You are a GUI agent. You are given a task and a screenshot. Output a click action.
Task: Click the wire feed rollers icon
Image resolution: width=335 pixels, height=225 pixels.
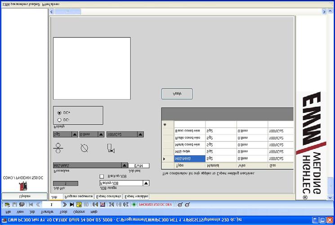pos(58,148)
